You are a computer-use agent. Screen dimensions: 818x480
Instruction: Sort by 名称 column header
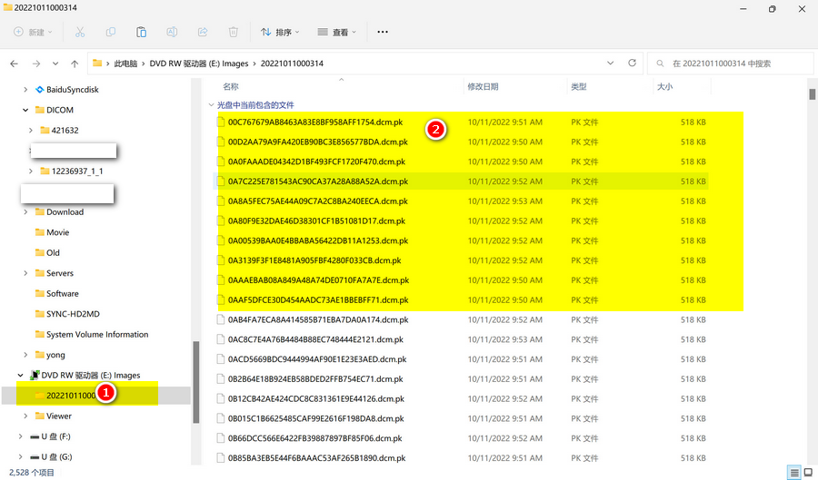pyautogui.click(x=231, y=86)
